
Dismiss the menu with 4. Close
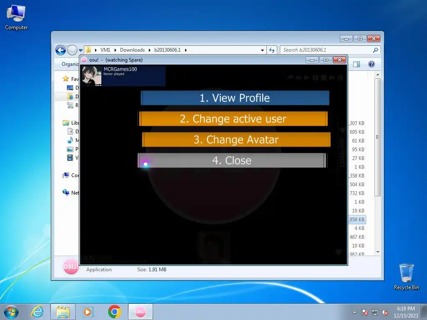[x=232, y=160]
